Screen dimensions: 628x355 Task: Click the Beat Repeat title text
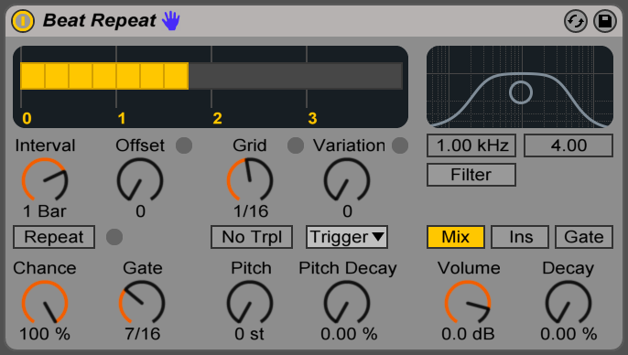[x=99, y=20]
